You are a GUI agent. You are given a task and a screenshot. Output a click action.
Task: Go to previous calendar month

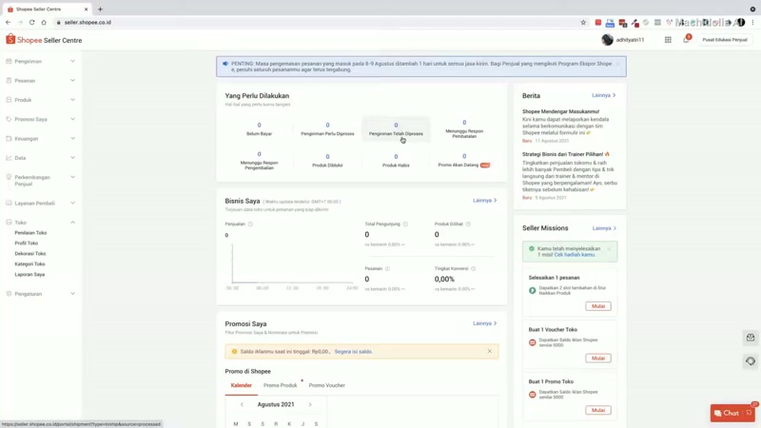[x=242, y=404]
